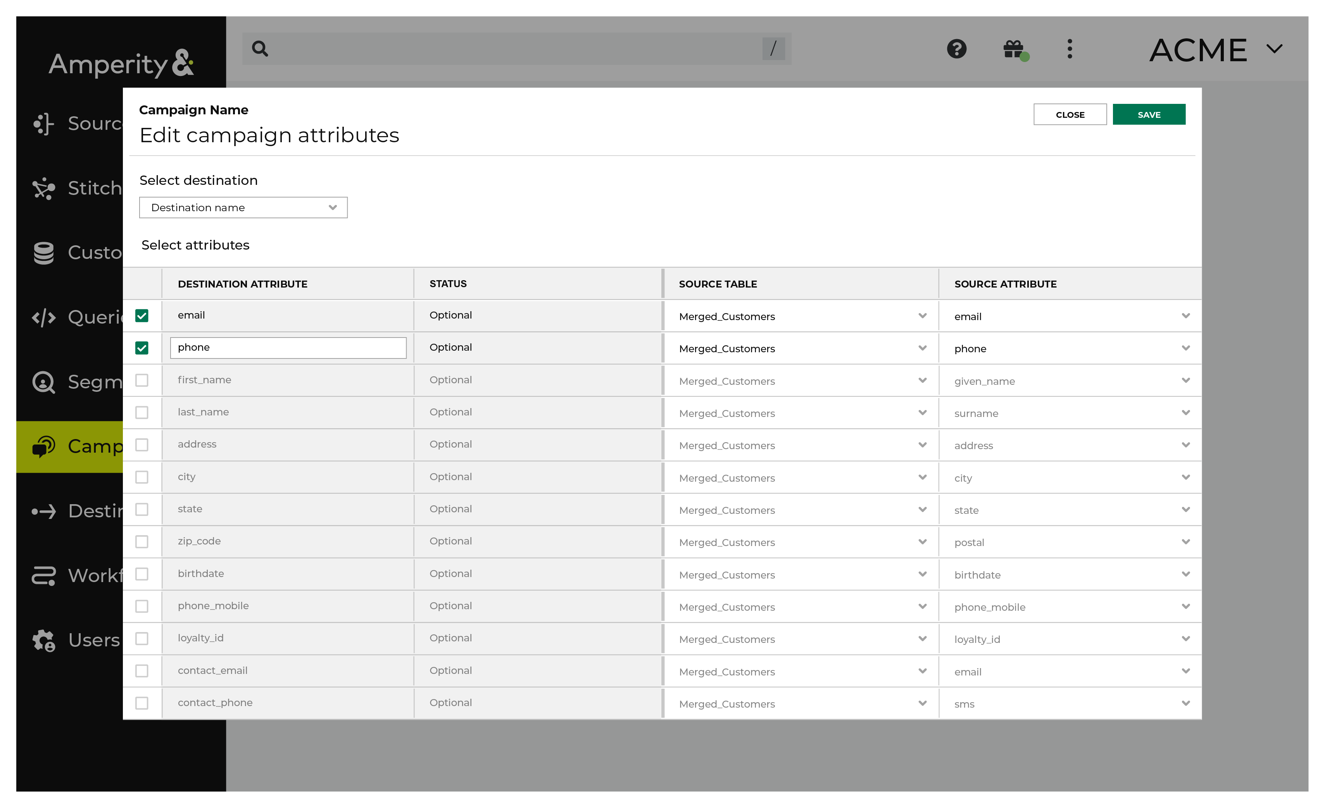Open the Destinations arrow icon
Screen dimensions: 1325x808
[x=43, y=511]
